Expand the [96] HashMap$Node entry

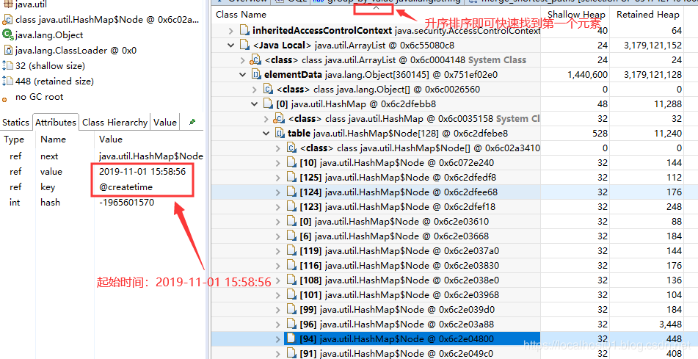coord(279,324)
